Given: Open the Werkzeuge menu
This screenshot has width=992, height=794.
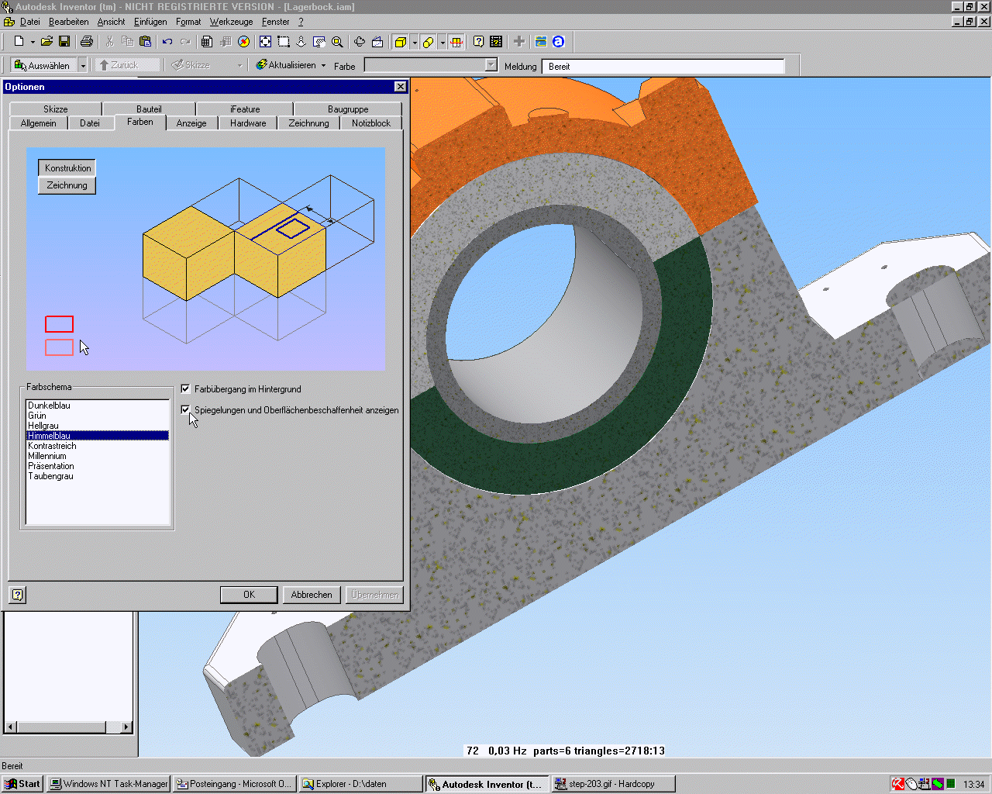Looking at the screenshot, I should (x=231, y=22).
